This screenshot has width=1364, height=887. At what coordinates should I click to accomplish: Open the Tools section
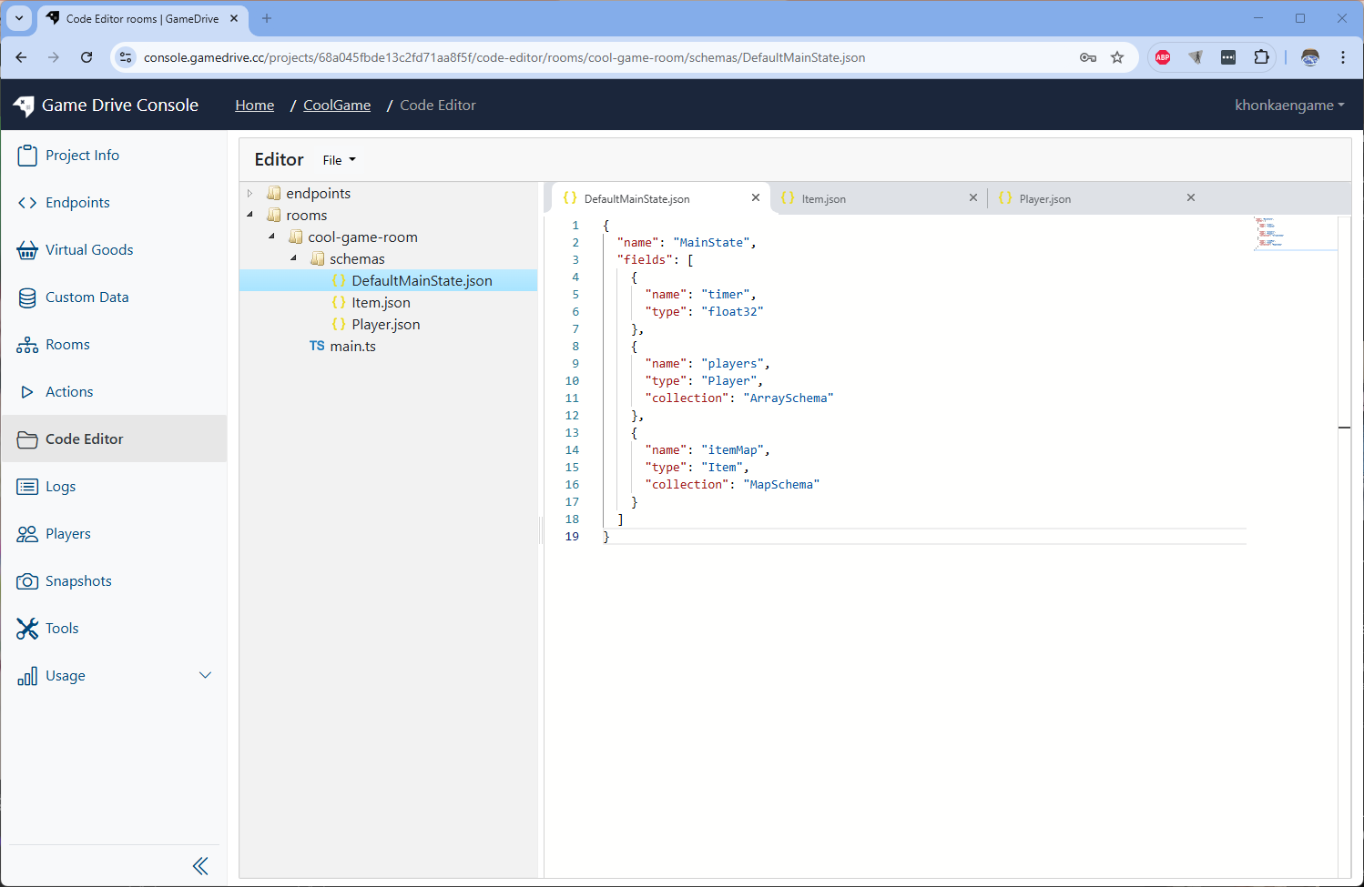pyautogui.click(x=62, y=628)
